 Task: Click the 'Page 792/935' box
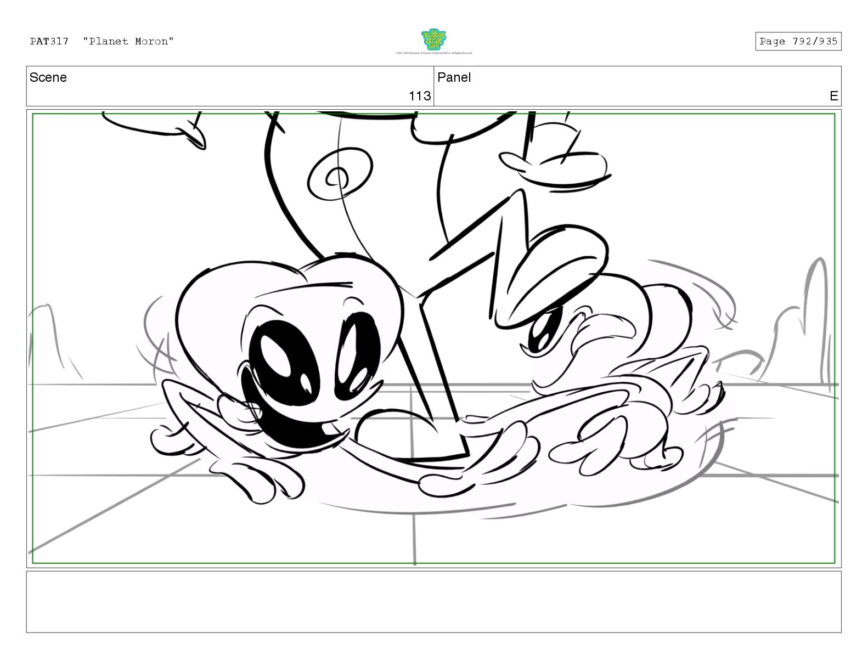point(798,41)
